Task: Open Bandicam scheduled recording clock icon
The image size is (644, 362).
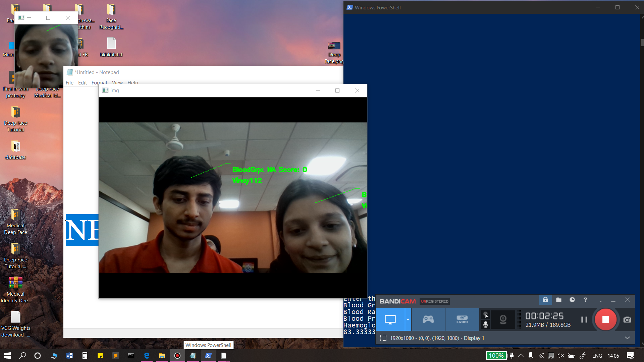Action: [x=572, y=300]
